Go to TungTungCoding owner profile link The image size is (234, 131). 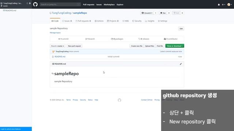(x=61, y=13)
